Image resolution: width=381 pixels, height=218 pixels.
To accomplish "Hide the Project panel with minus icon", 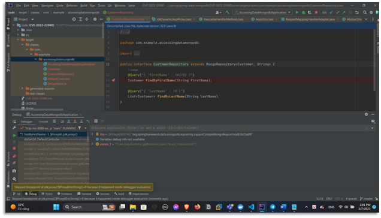I will [101, 19].
